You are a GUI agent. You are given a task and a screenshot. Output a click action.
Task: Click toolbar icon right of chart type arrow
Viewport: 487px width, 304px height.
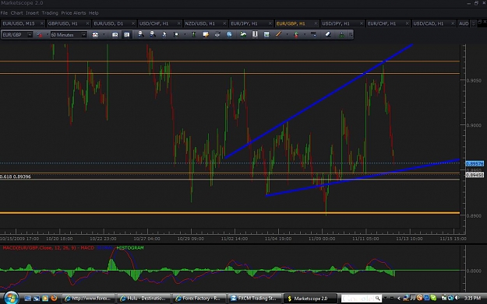click(115, 35)
